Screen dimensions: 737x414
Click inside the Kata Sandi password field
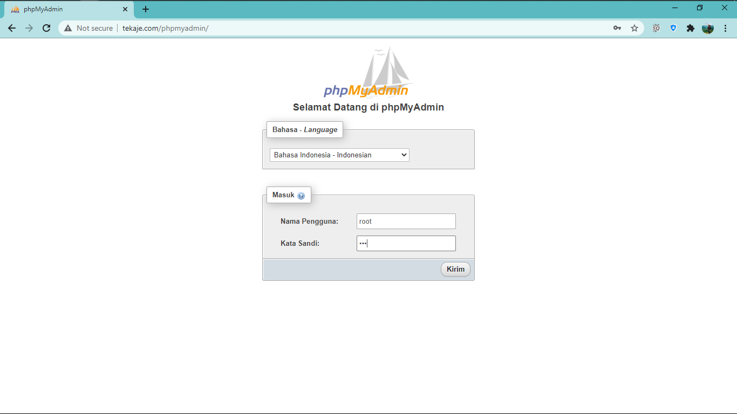click(x=406, y=243)
